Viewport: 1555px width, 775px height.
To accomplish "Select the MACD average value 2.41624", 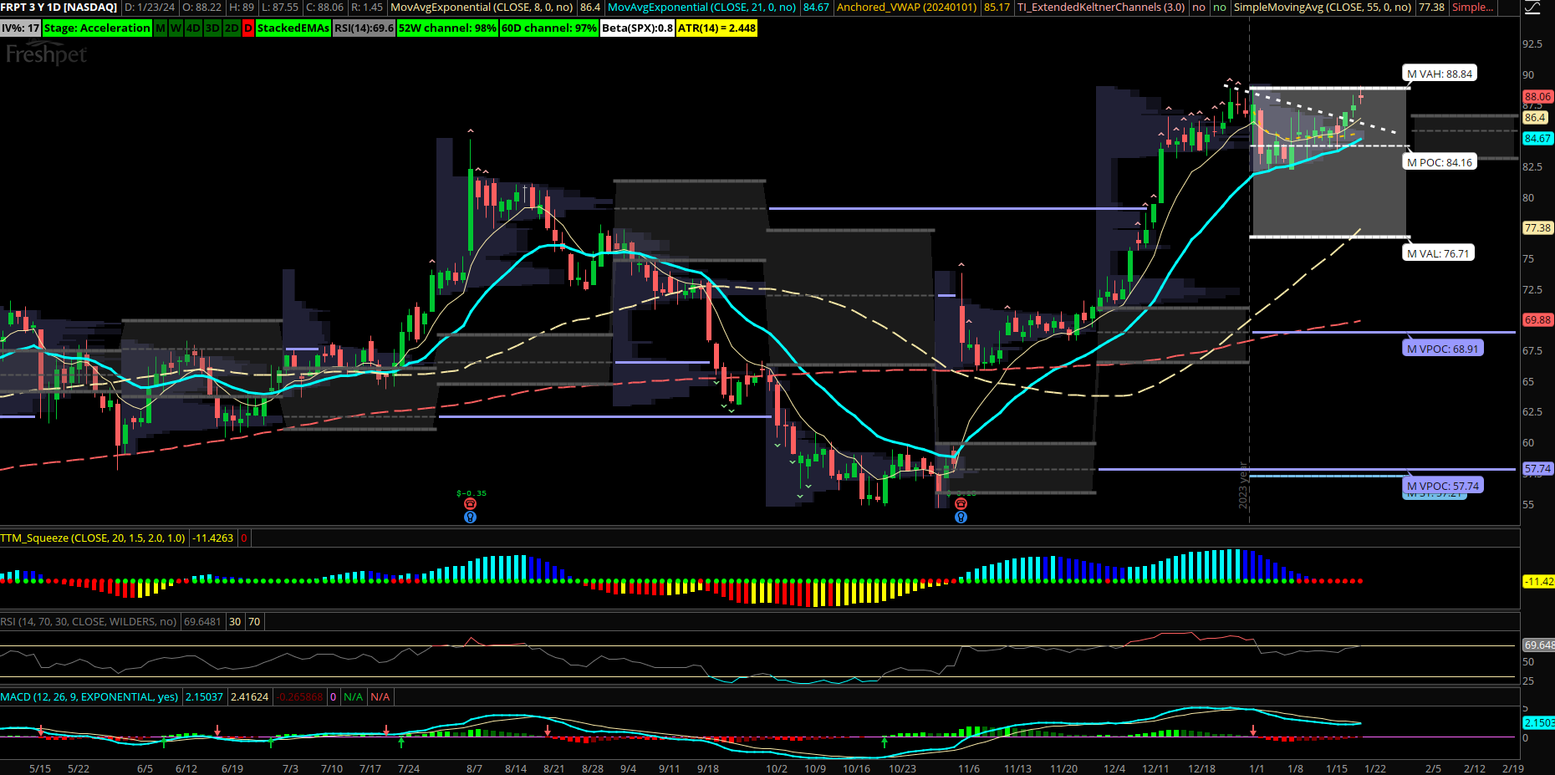I will (249, 696).
